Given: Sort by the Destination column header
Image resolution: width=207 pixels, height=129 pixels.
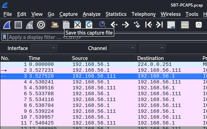Looking at the screenshot, I should pyautogui.click(x=169, y=58).
